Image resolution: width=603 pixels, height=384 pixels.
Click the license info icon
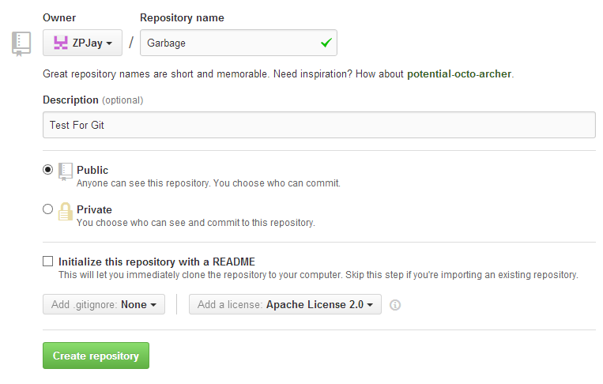click(x=395, y=305)
